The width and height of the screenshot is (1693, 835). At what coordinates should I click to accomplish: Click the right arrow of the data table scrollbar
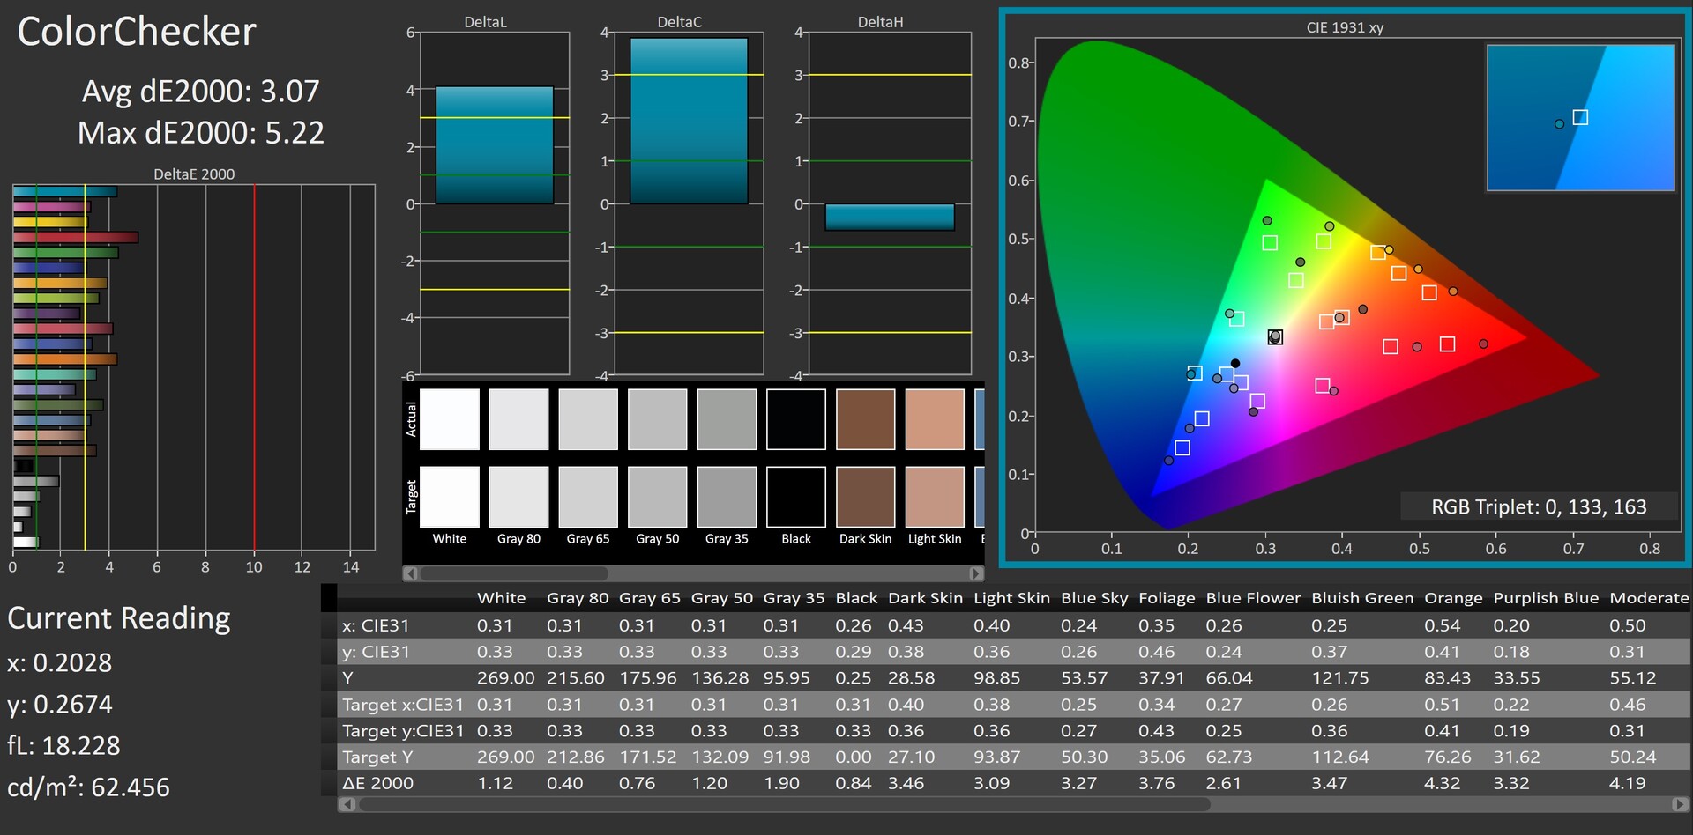pyautogui.click(x=1679, y=804)
